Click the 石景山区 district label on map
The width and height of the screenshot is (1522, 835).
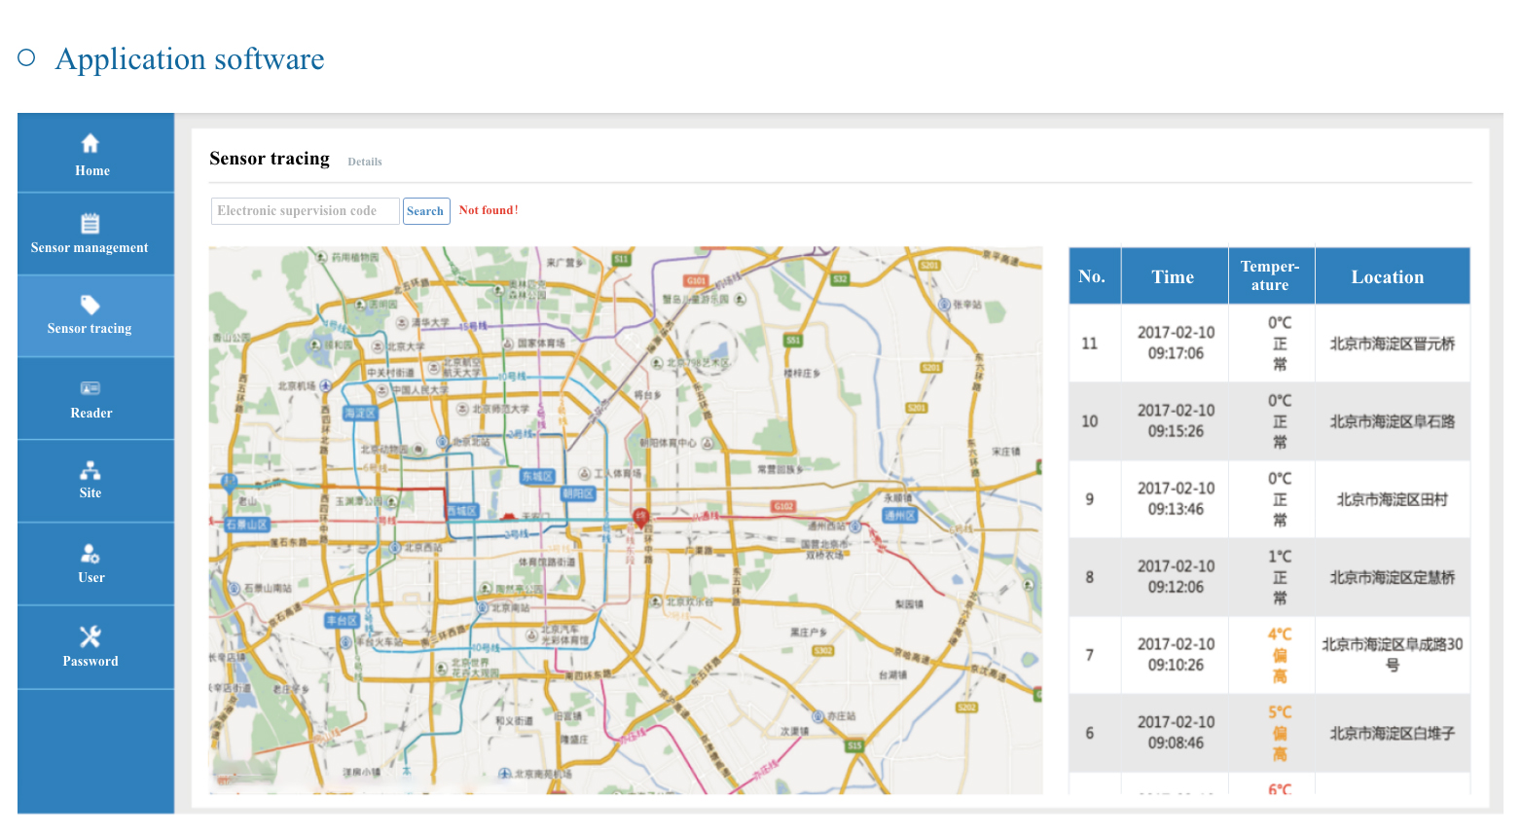[x=246, y=524]
